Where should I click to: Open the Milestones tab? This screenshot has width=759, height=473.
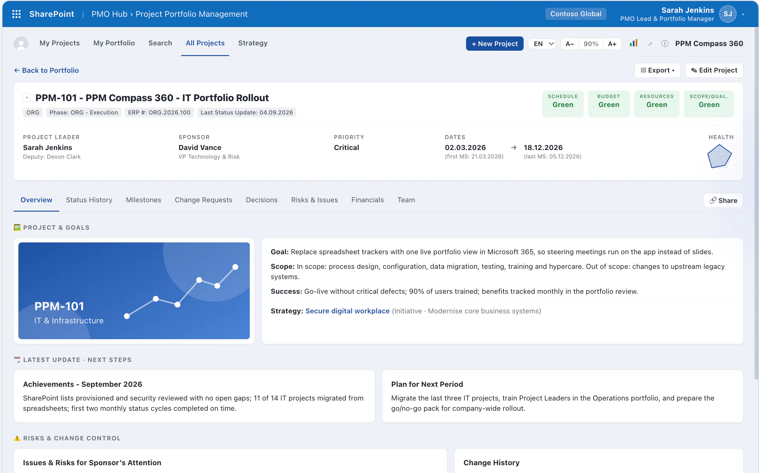143,200
